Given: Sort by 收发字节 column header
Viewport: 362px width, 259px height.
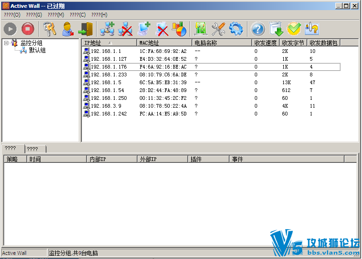Looking at the screenshot, I should [x=293, y=43].
